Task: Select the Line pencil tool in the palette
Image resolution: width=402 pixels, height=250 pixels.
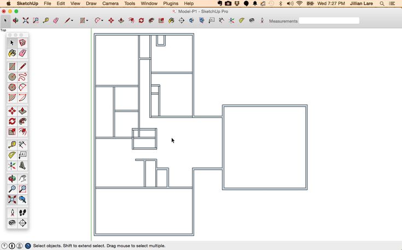Action: 22,67
